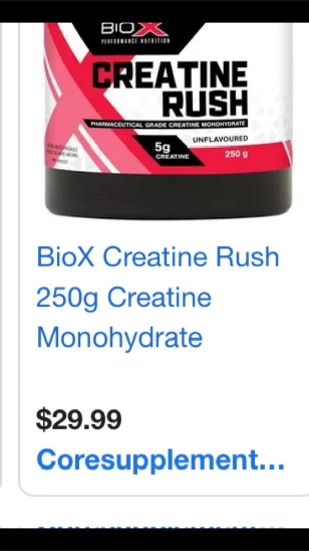Click the Pharmaceutical Grade Creatine Monohydrate banner

169,124
